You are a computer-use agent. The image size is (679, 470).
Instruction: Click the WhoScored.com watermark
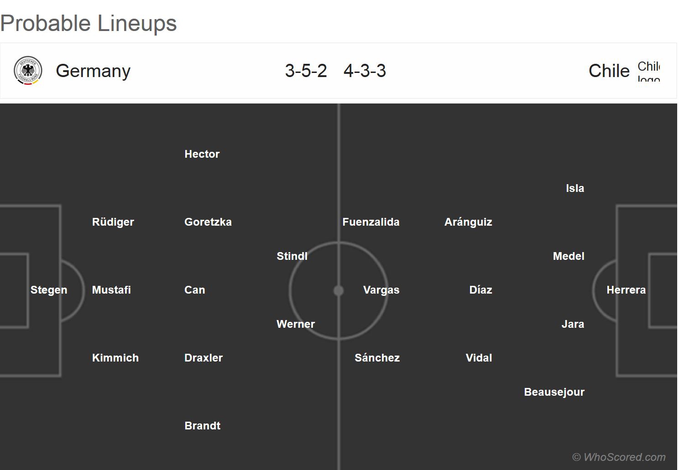(619, 457)
